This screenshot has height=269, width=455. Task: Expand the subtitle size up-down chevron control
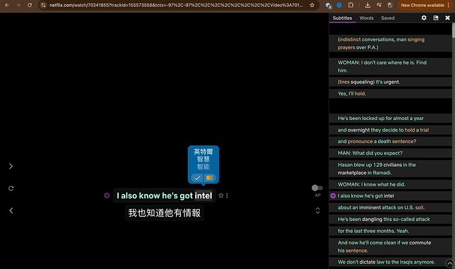pyautogui.click(x=318, y=210)
